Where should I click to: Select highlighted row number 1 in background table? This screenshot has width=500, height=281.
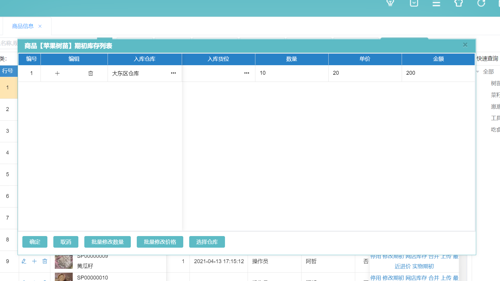(x=7, y=88)
